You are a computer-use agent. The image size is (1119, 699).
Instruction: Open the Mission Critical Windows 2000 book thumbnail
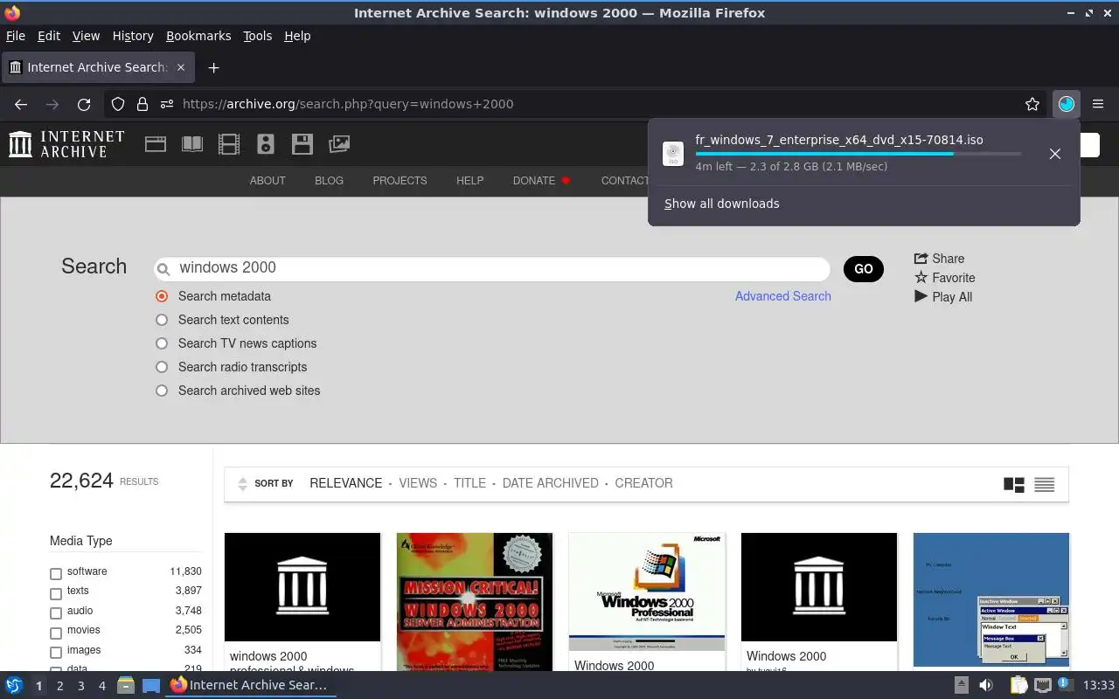[475, 601]
